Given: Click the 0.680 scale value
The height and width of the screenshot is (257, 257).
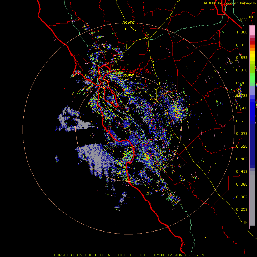Looking at the screenshot, I should pos(242,108).
